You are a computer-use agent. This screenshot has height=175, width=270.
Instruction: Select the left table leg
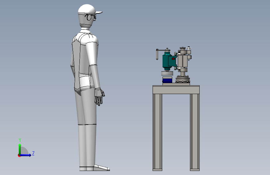click(157, 132)
